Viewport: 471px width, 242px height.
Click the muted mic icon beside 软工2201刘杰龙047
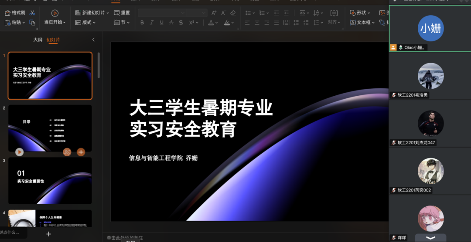394,143
